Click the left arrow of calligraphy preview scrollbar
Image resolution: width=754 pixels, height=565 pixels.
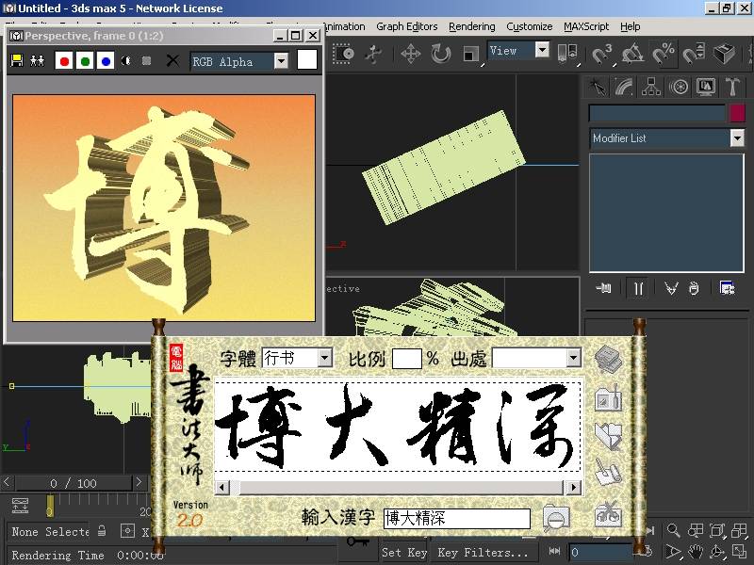(x=221, y=487)
